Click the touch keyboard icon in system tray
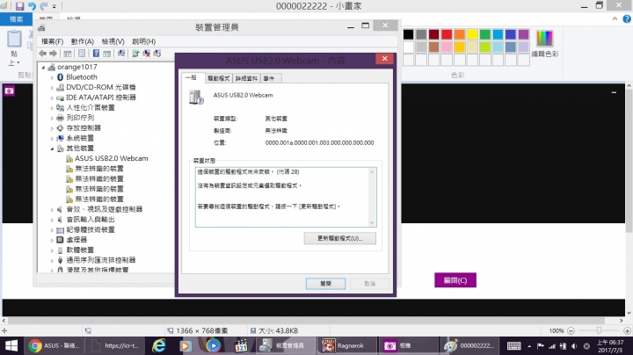The width and height of the screenshot is (633, 355). point(514,345)
